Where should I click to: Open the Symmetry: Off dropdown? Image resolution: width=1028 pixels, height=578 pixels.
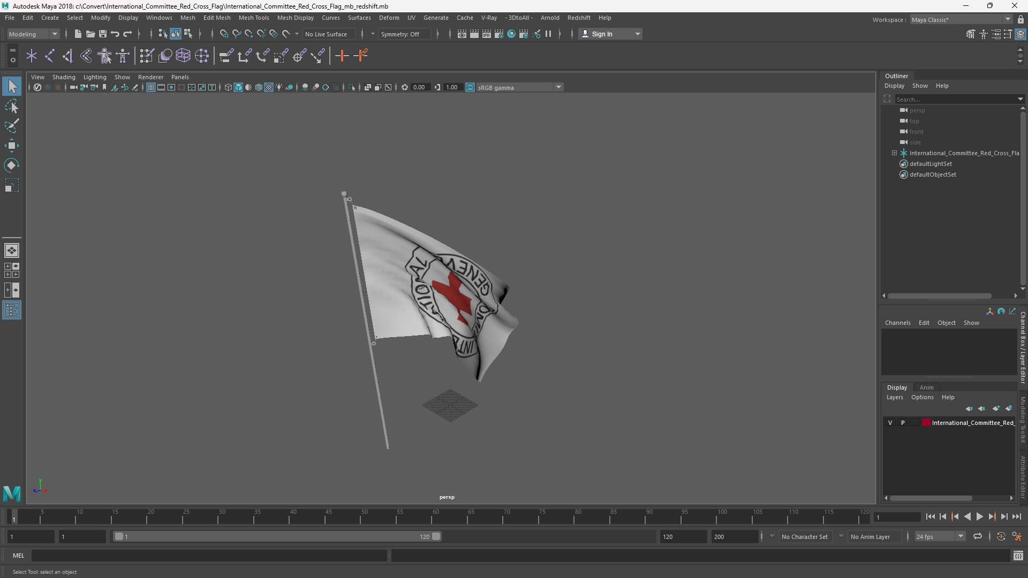tap(405, 34)
